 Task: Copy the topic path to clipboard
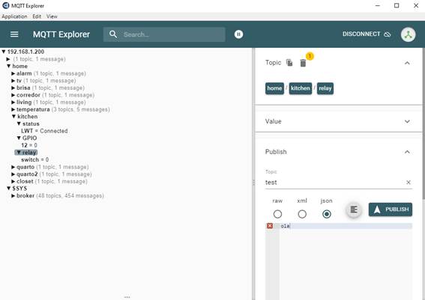(289, 63)
